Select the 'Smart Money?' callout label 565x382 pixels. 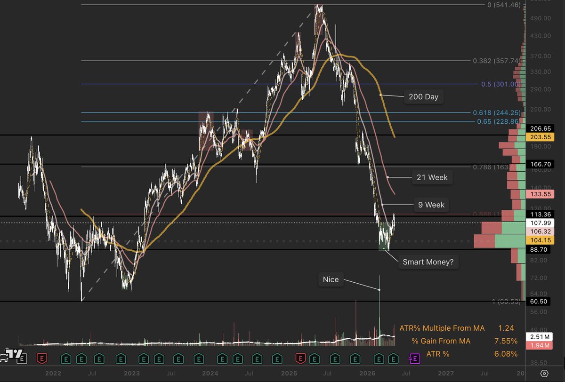click(428, 262)
